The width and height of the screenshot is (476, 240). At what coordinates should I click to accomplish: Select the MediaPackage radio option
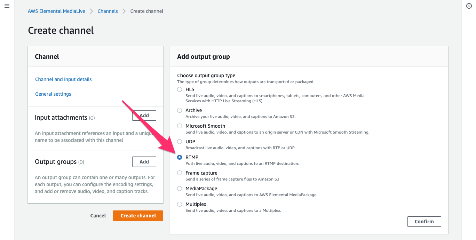coord(180,189)
